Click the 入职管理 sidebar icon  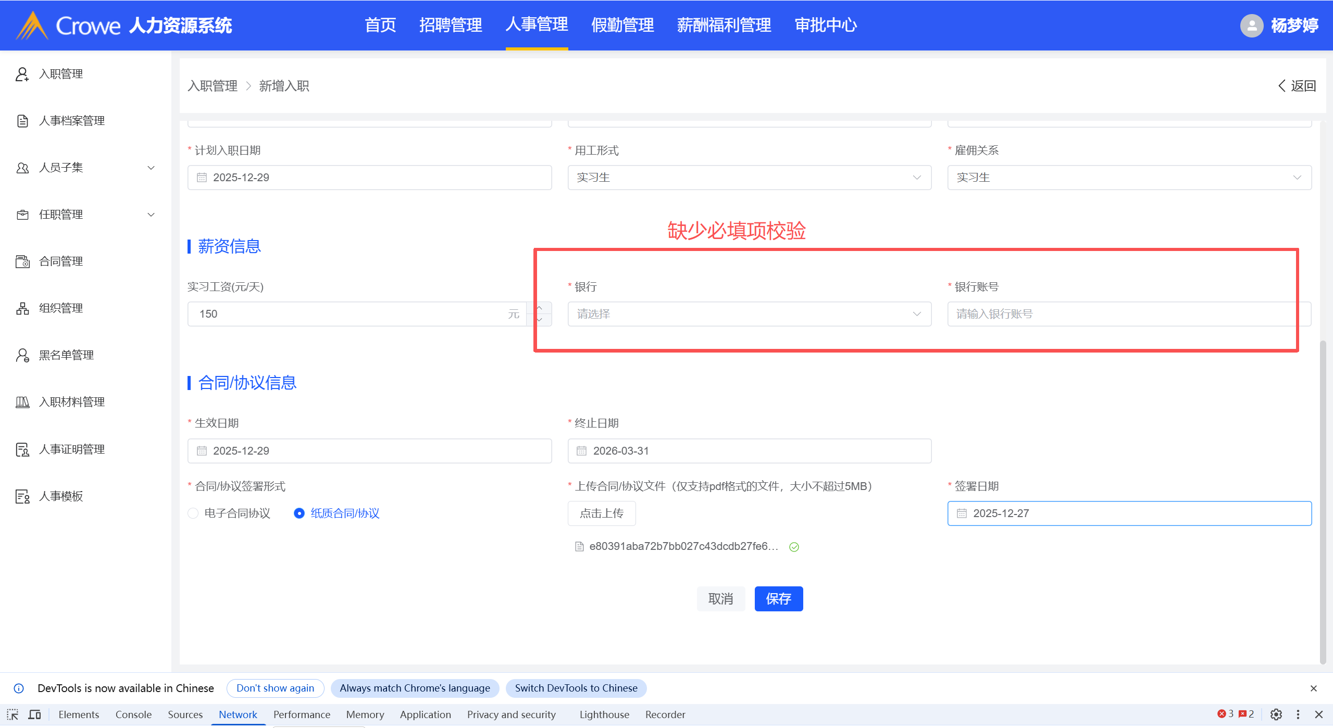22,74
